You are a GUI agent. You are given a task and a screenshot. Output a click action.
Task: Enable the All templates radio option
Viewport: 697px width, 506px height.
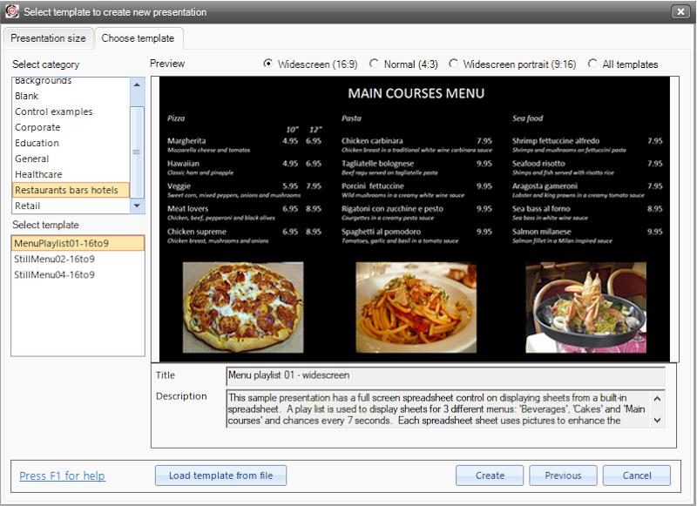click(x=593, y=64)
